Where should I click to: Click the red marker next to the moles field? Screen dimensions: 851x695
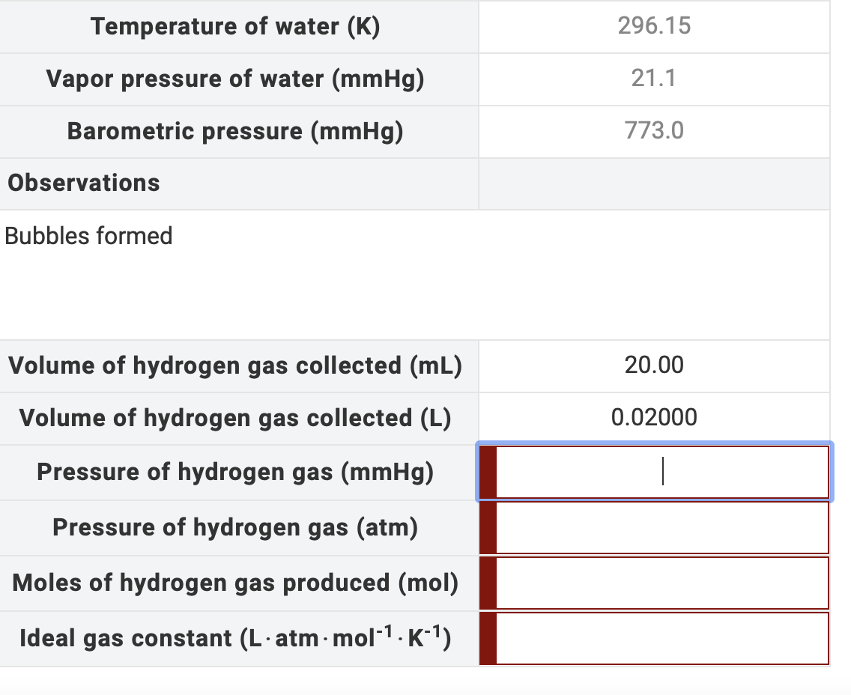(x=486, y=583)
